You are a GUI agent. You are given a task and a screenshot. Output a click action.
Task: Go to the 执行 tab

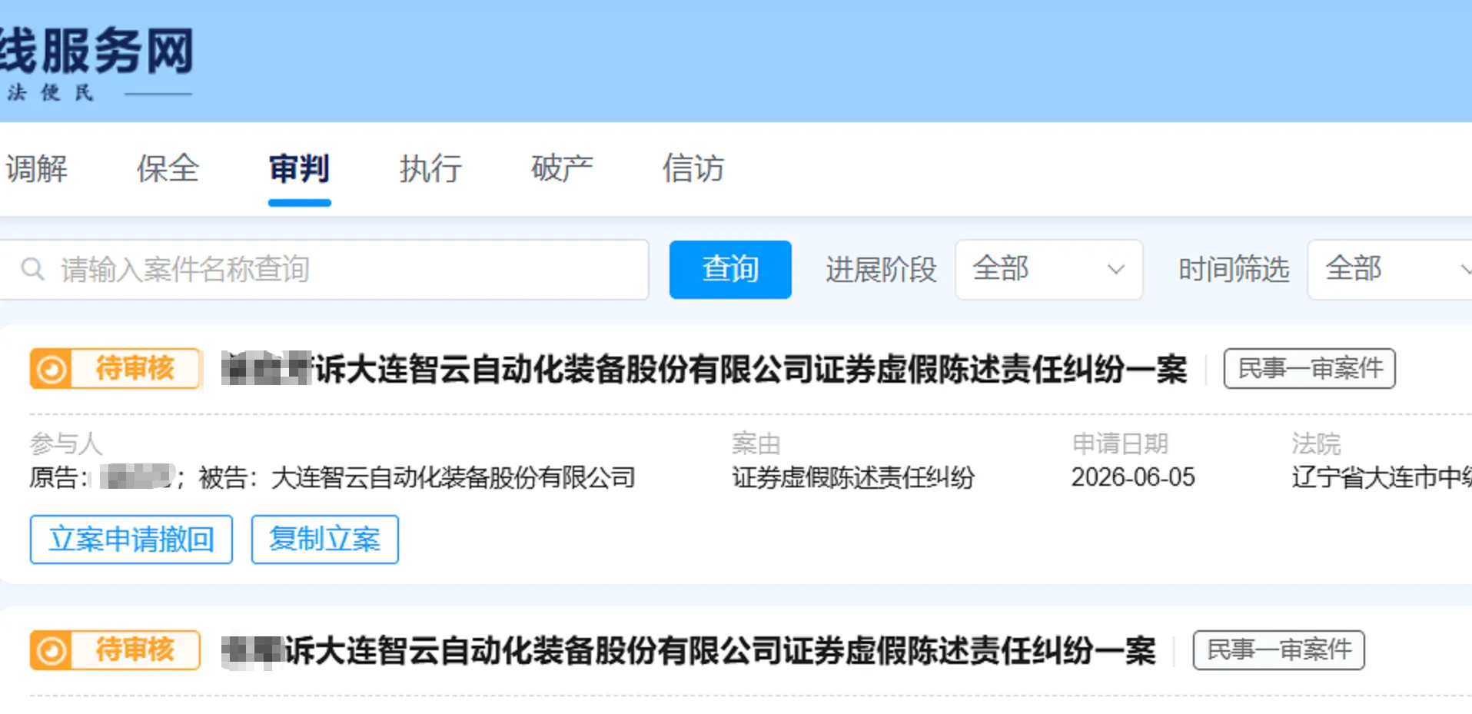pyautogui.click(x=430, y=168)
